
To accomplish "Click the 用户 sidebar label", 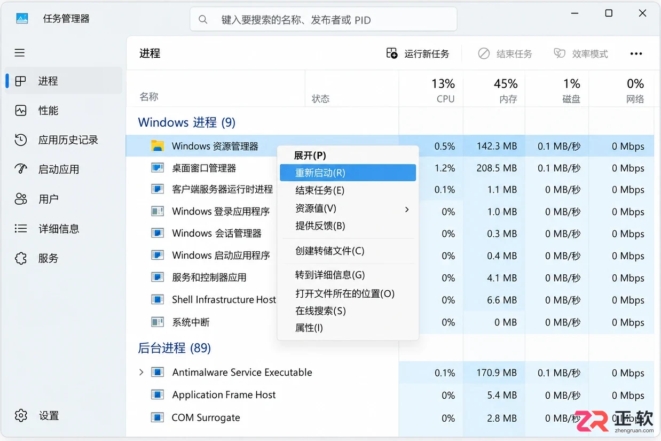I will pos(49,199).
